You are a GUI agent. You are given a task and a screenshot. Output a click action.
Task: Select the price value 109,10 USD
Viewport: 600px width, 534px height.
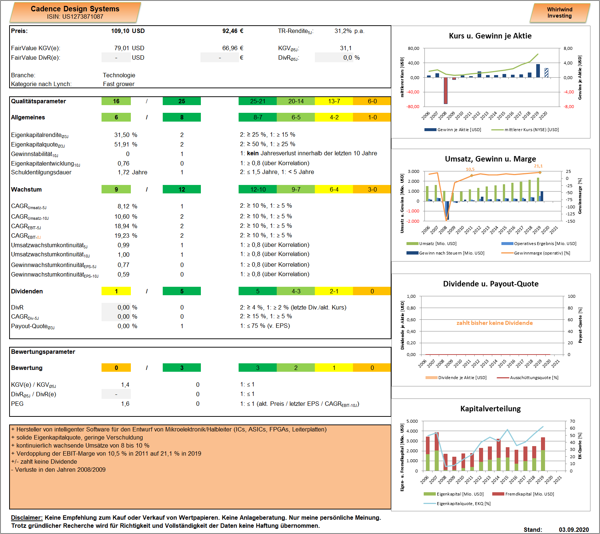pos(128,31)
